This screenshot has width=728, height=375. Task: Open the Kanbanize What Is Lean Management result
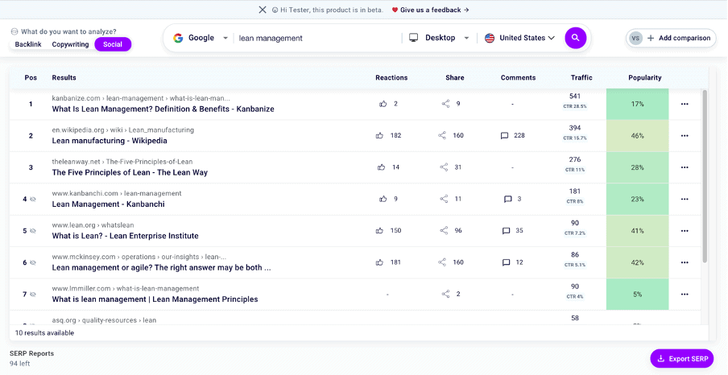(163, 109)
